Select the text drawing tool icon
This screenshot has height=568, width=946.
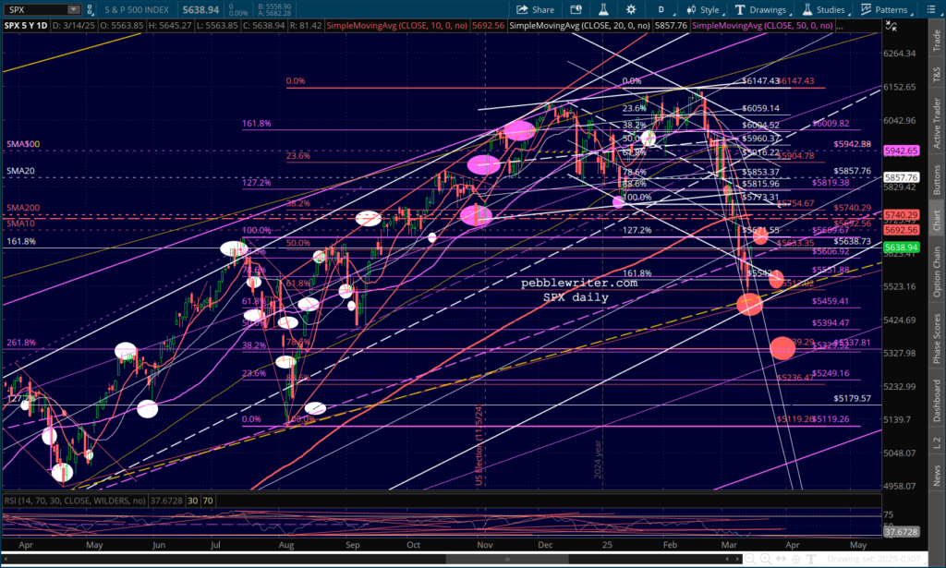coord(810,558)
